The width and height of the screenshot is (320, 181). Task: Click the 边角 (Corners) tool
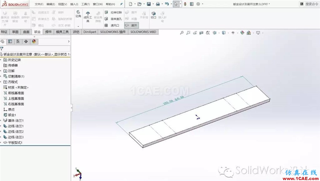pos(78,14)
